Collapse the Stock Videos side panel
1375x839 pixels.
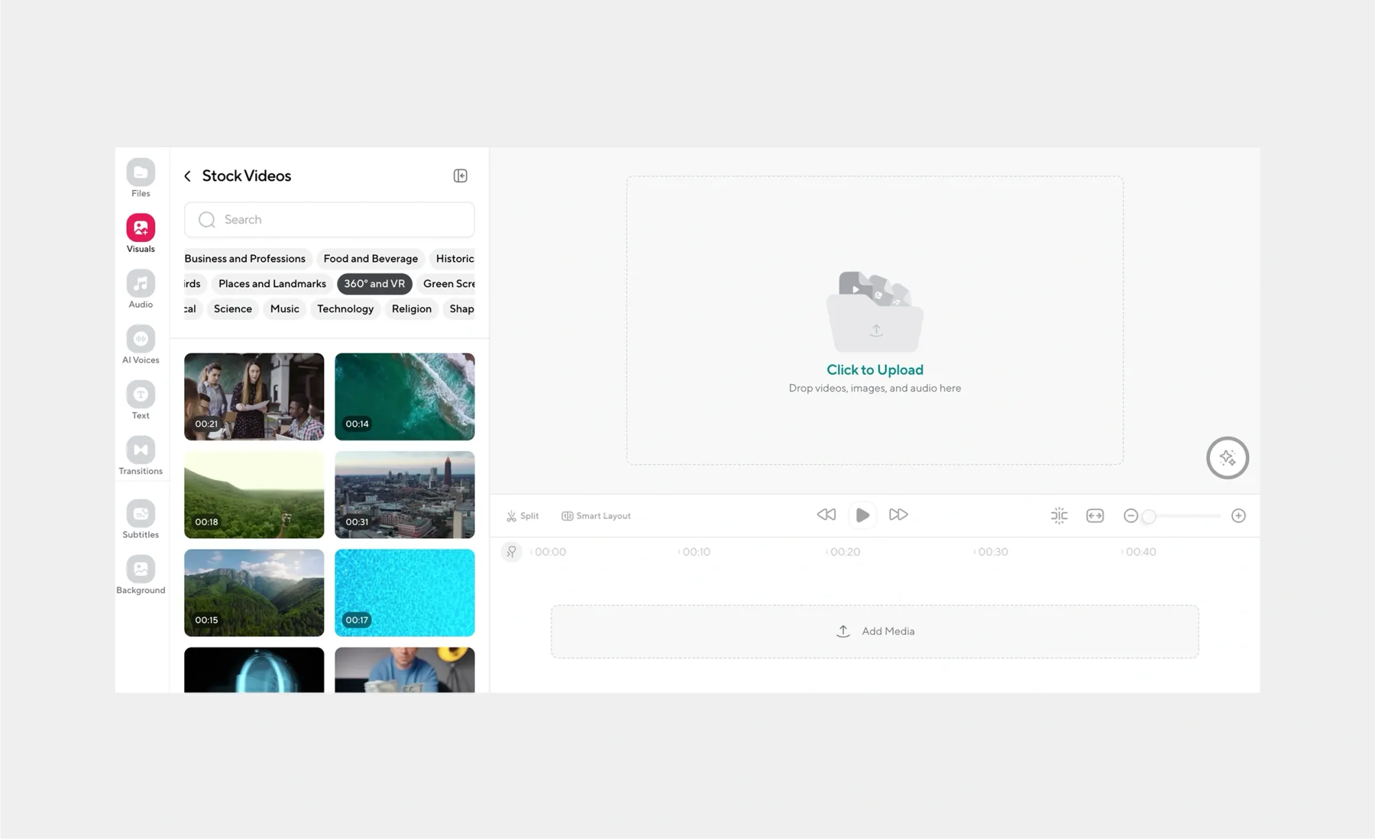[460, 176]
